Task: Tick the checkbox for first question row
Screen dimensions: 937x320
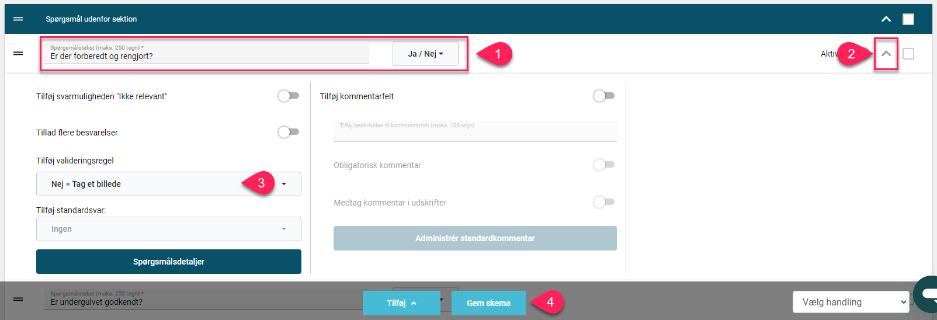Action: coord(908,54)
